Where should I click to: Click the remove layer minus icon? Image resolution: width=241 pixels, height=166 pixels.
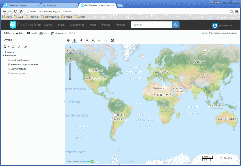click(13, 47)
